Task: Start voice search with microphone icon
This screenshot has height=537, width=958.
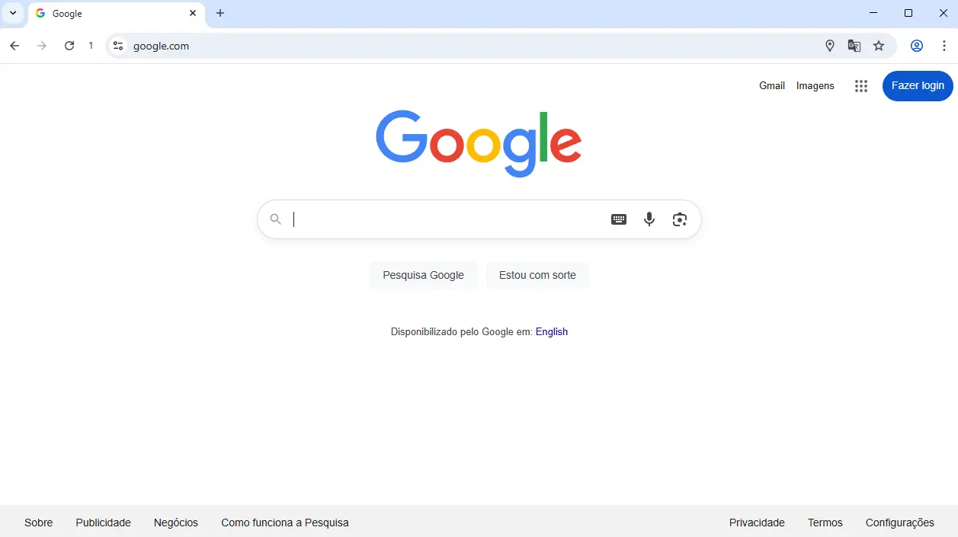Action: point(649,219)
